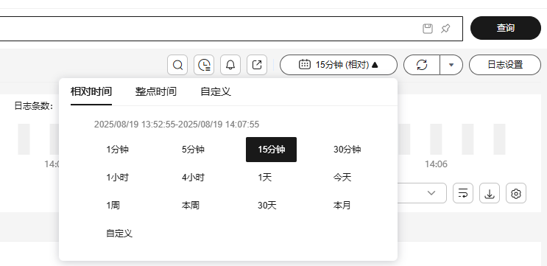Image resolution: width=547 pixels, height=266 pixels.
Task: Open the query history clock icon
Action: [204, 65]
